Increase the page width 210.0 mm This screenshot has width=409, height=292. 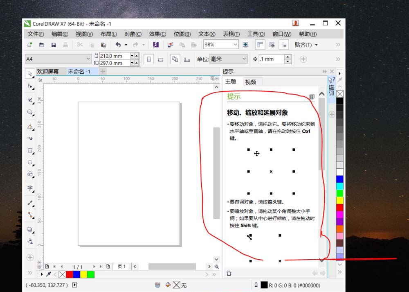pos(137,56)
